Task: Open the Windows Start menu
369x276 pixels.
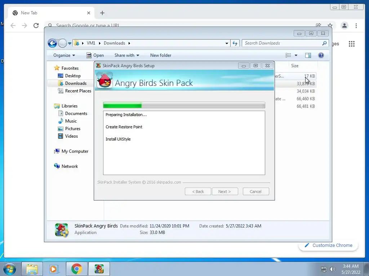Action: click(9, 268)
